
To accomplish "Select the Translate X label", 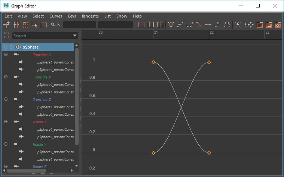I will tap(42, 55).
